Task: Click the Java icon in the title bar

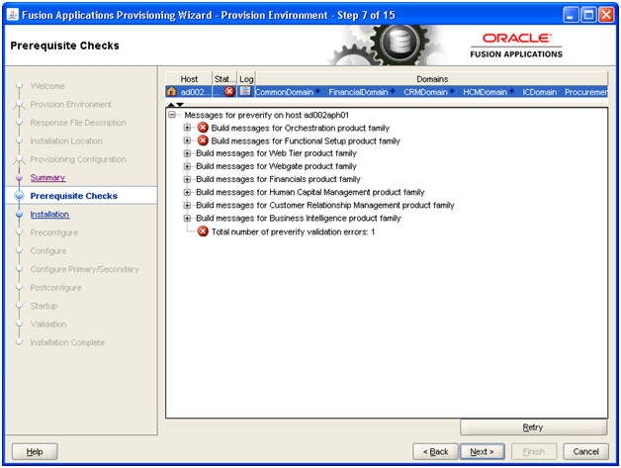Action: pyautogui.click(x=13, y=15)
